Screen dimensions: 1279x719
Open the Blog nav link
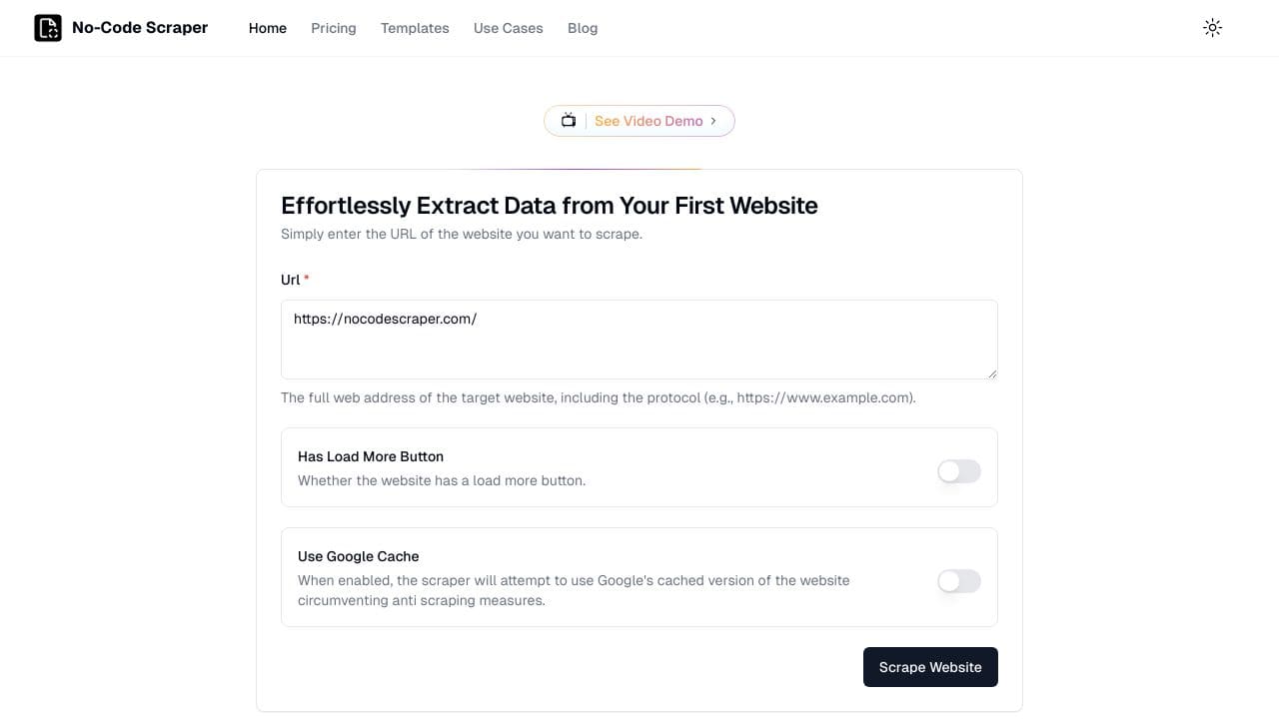coord(583,28)
